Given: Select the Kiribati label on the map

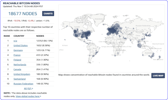Looking at the screenshot, I should tap(65, 45).
